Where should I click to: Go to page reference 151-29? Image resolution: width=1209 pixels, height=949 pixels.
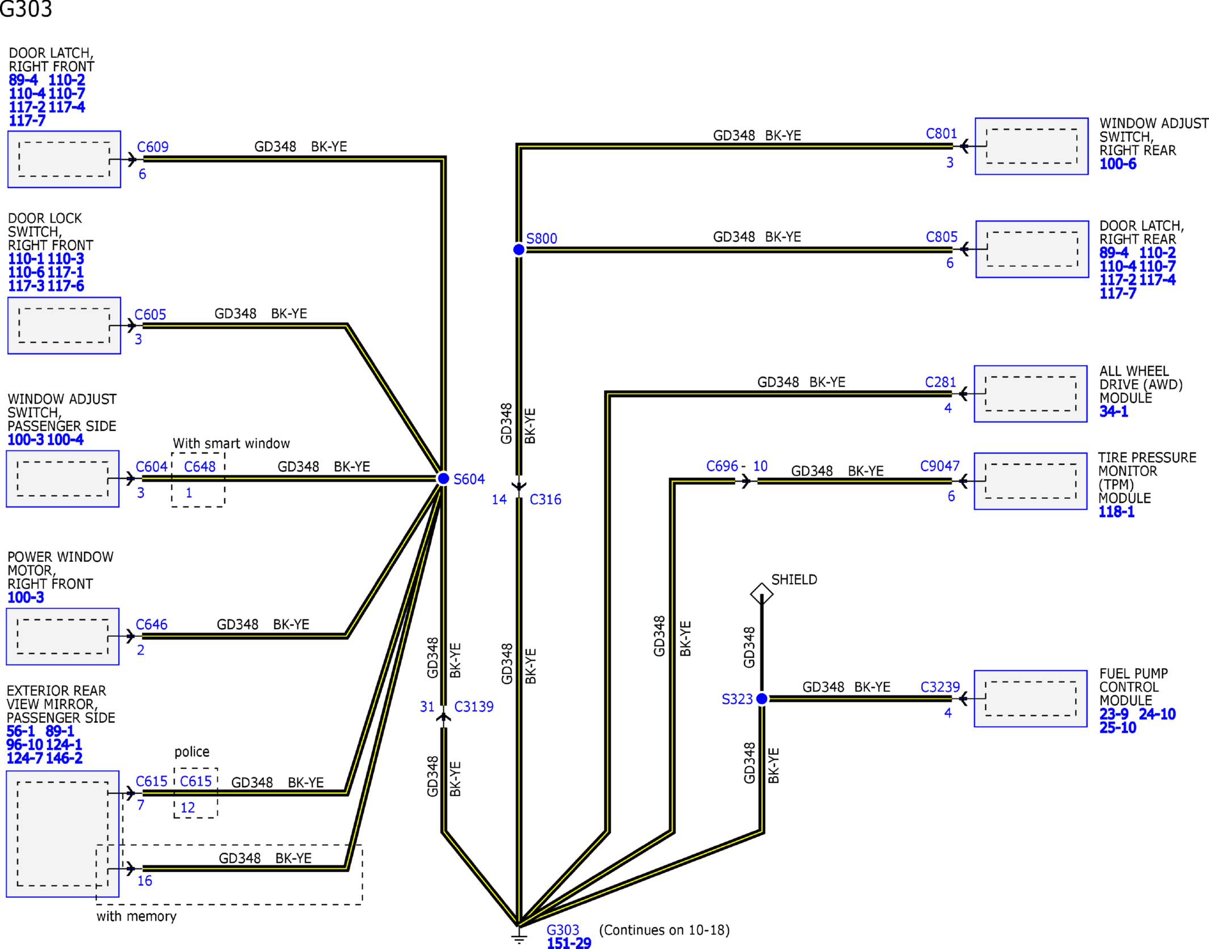pos(569,943)
